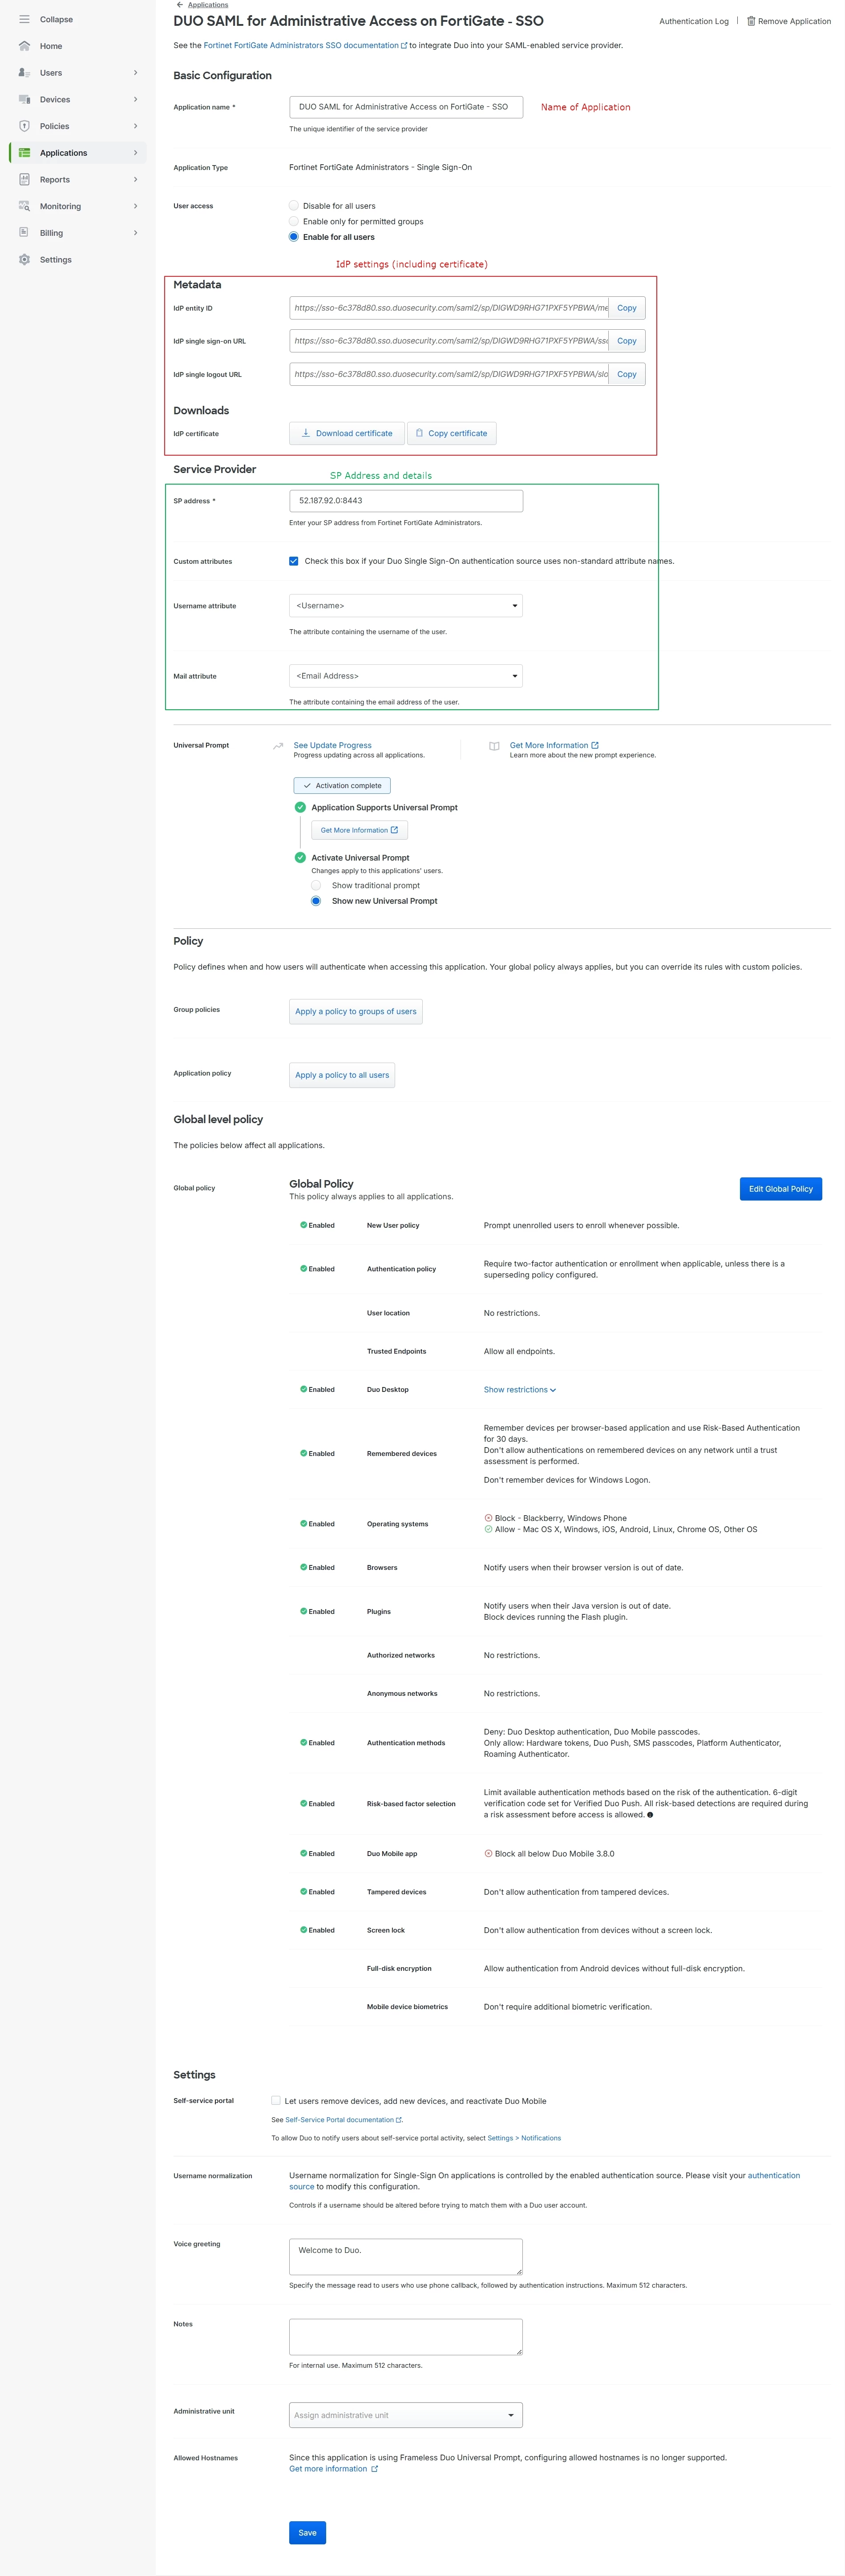
Task: Click the SP address input field
Action: click(406, 501)
